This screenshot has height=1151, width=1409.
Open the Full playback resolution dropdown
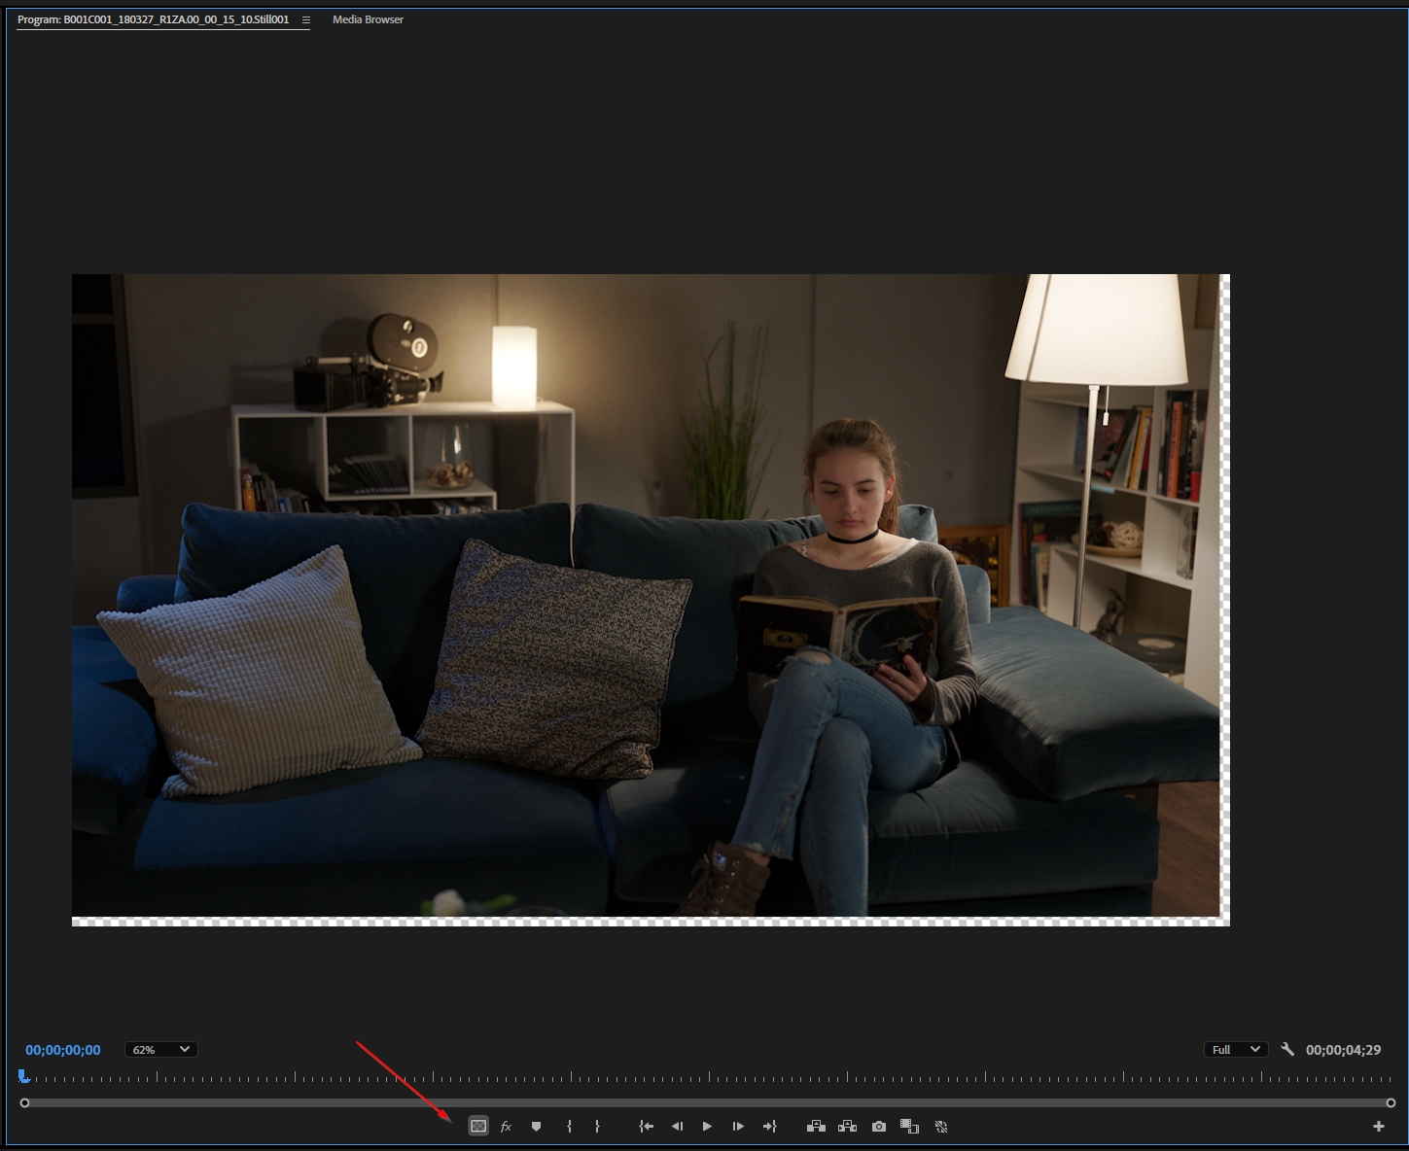click(x=1235, y=1049)
